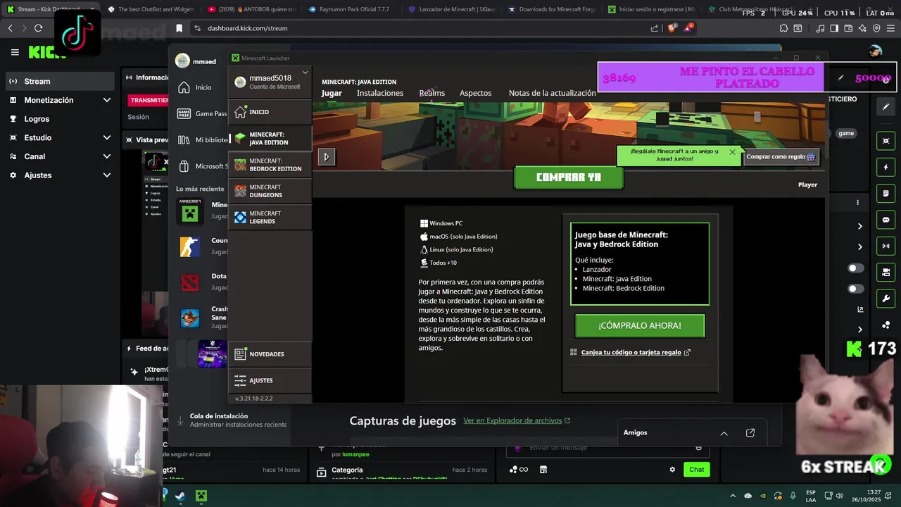Viewport: 901px width, 507px height.
Task: Click the banner play arrow button
Action: (x=326, y=156)
